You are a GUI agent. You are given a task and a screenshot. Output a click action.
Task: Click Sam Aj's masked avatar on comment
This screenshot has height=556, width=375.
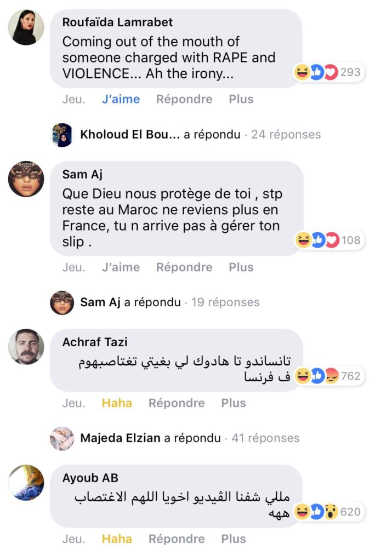[26, 179]
